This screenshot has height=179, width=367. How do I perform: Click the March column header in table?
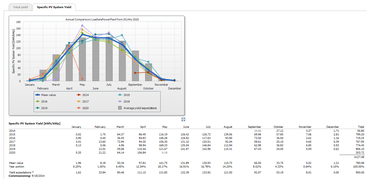click(x=120, y=127)
